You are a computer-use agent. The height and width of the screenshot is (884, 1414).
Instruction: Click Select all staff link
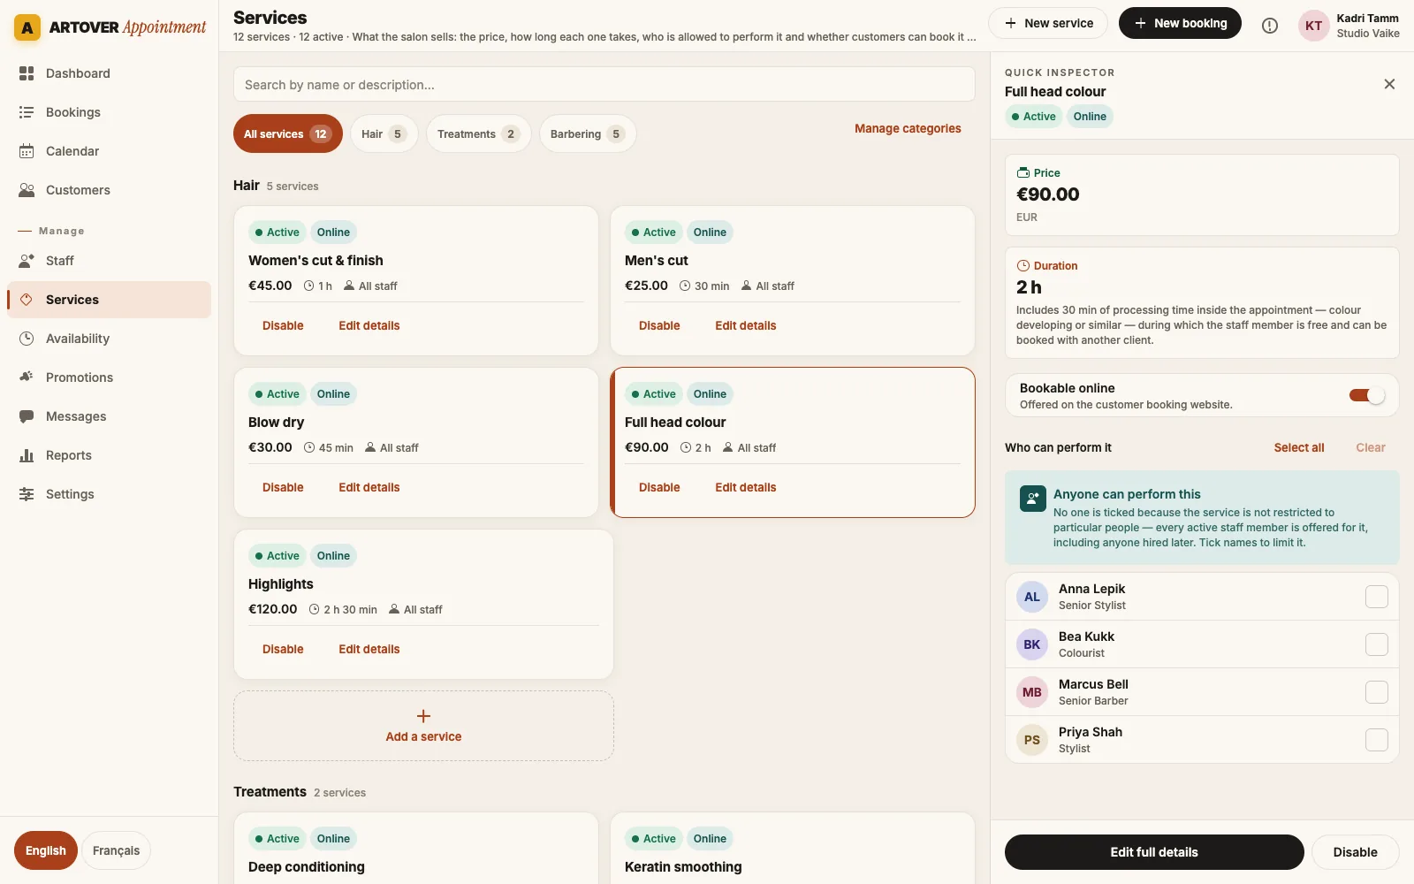[1299, 447]
